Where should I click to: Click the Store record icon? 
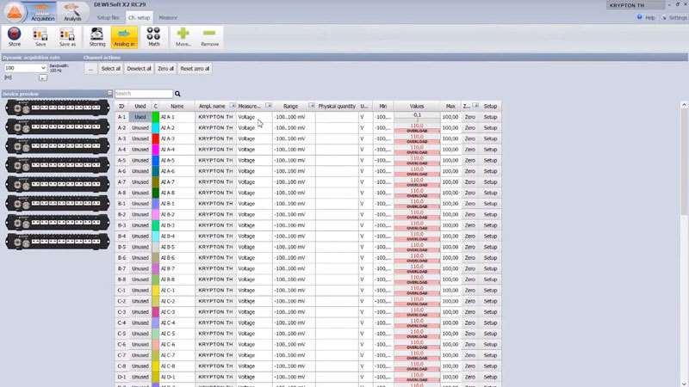click(14, 37)
